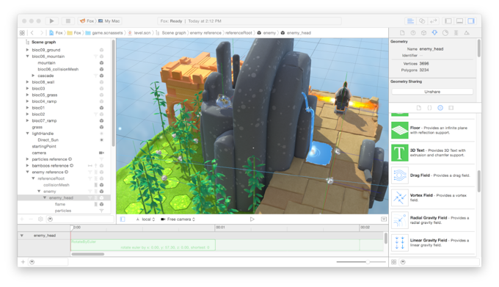Click the scene graph gear options
499x287 pixels.
pyautogui.click(x=40, y=219)
